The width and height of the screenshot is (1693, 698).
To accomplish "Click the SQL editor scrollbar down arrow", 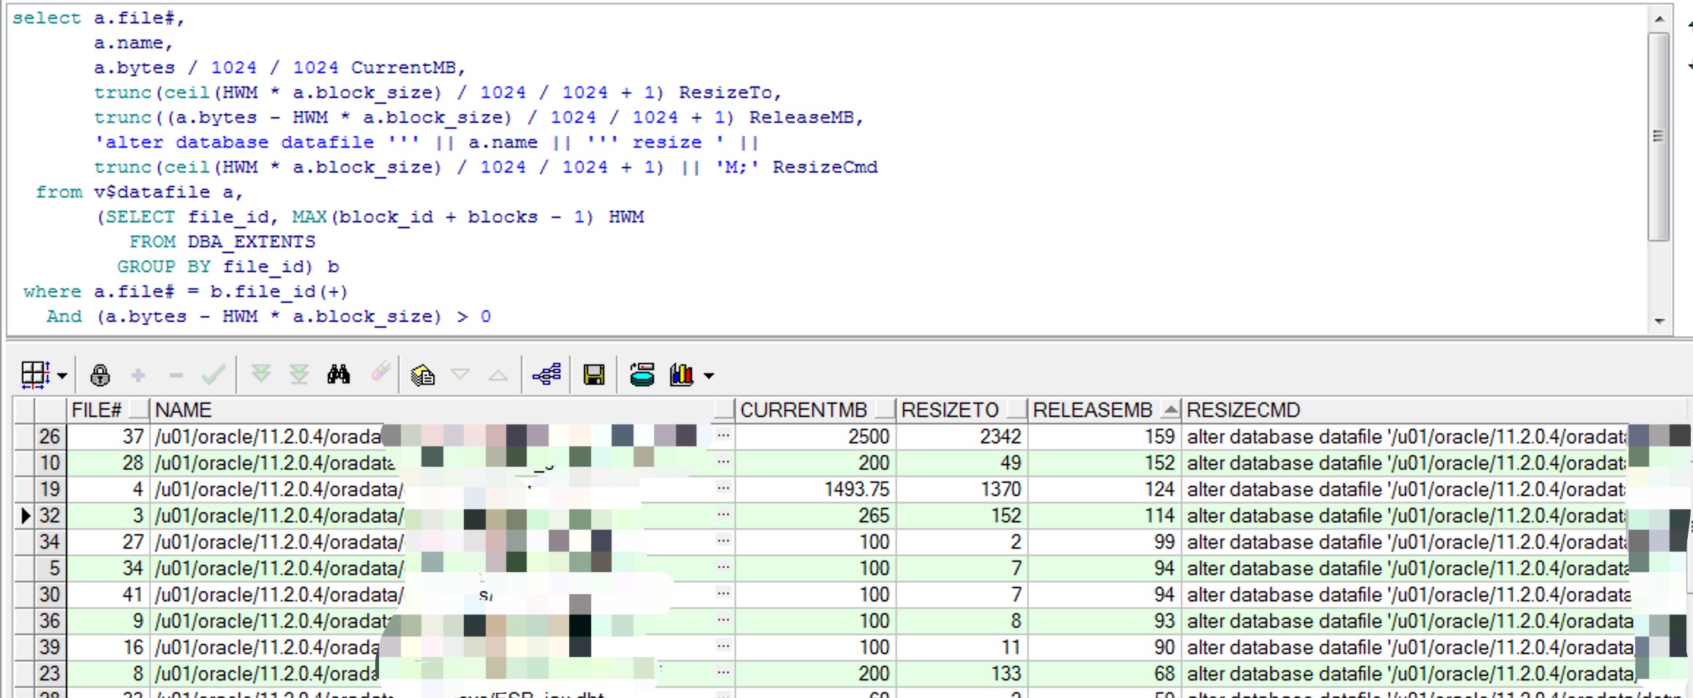I will point(1659,321).
